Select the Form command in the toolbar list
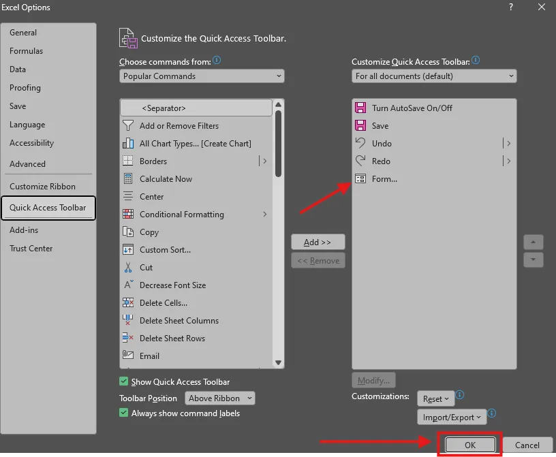The image size is (556, 457). tap(389, 178)
